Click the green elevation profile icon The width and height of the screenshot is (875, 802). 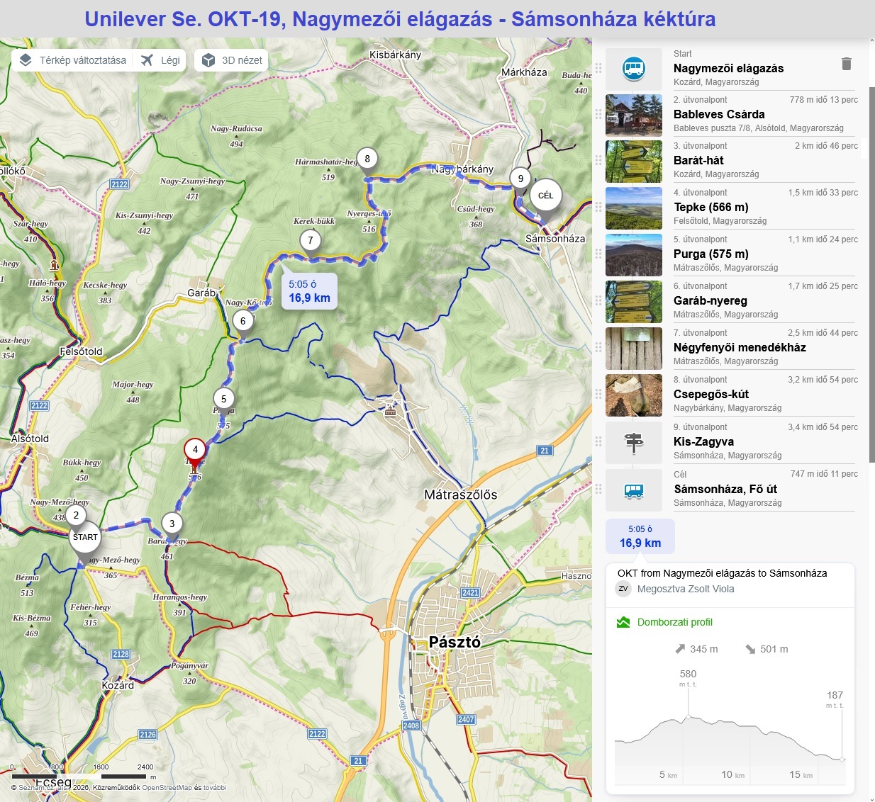pos(623,622)
